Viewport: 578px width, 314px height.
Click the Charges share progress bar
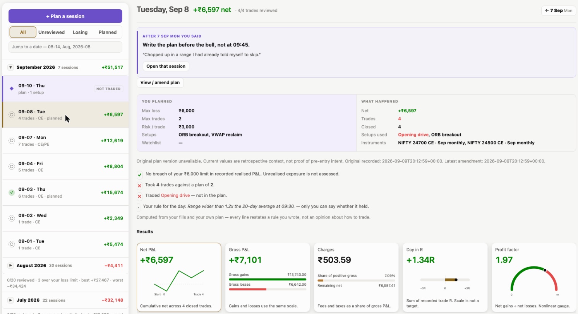point(356,280)
